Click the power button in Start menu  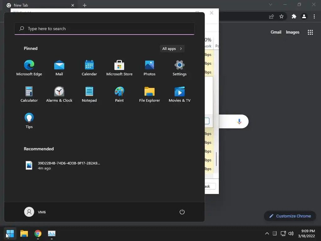[x=182, y=212]
